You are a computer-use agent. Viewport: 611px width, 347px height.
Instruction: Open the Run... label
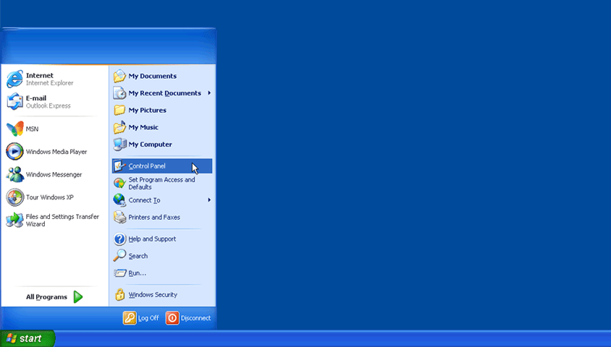(x=137, y=273)
